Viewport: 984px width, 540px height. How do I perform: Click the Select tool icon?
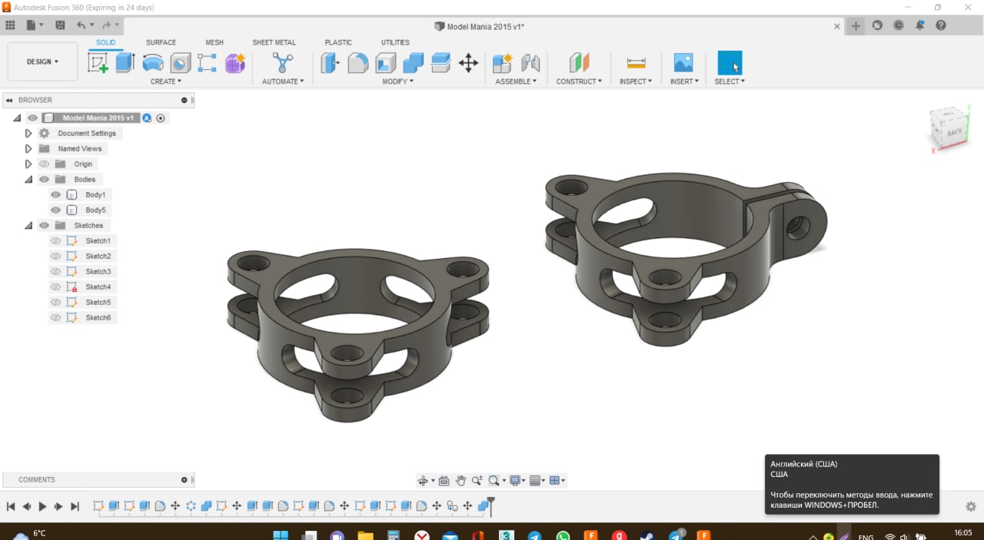pos(730,63)
